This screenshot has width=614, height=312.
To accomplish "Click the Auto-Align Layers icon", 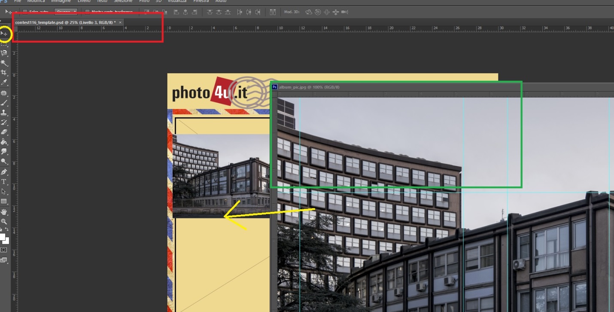I will pos(273,12).
